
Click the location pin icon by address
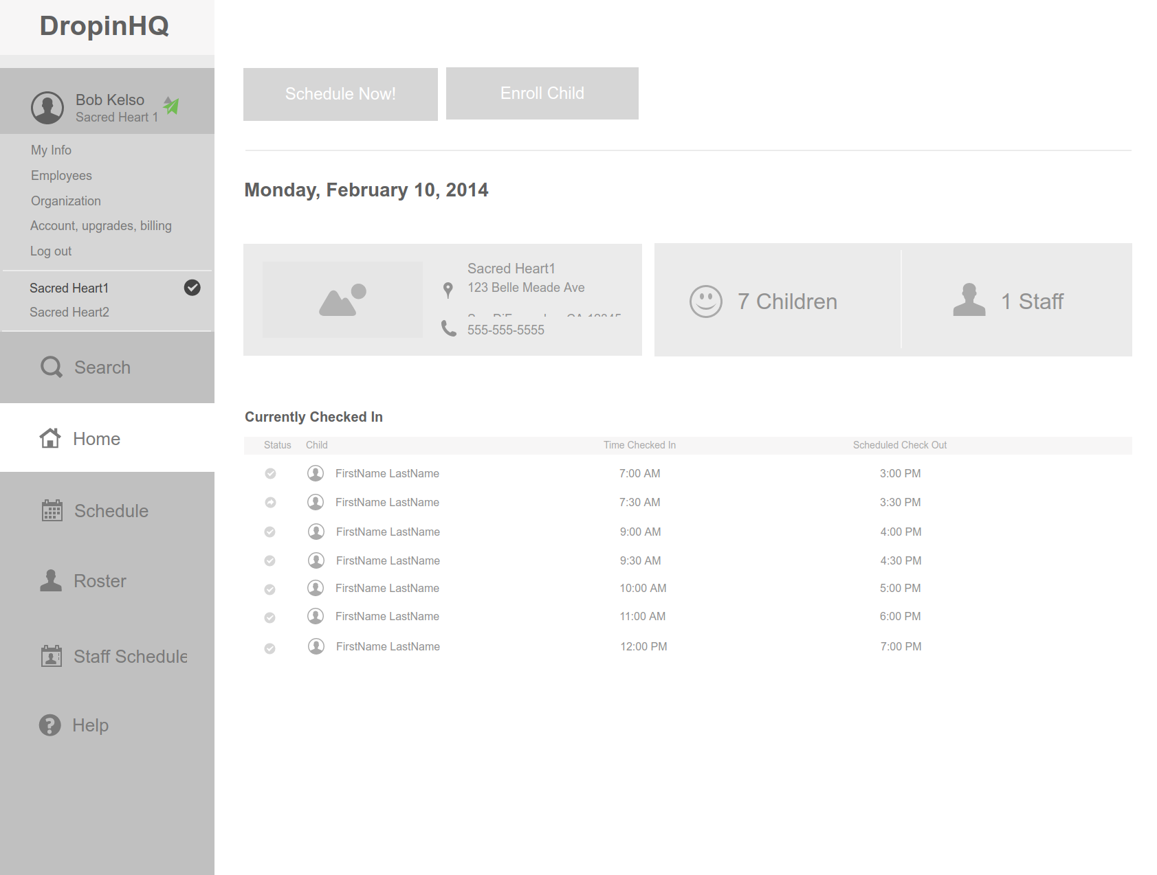point(448,291)
